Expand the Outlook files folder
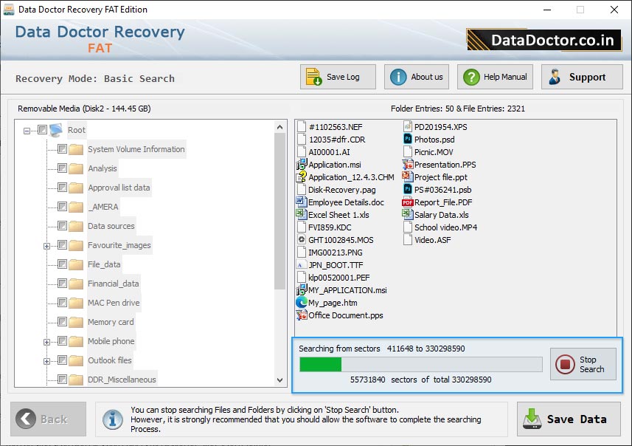 coord(47,360)
